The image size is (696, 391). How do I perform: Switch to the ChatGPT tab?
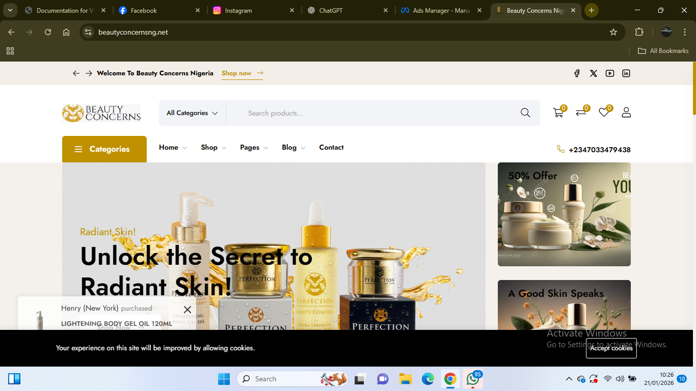coord(348,10)
